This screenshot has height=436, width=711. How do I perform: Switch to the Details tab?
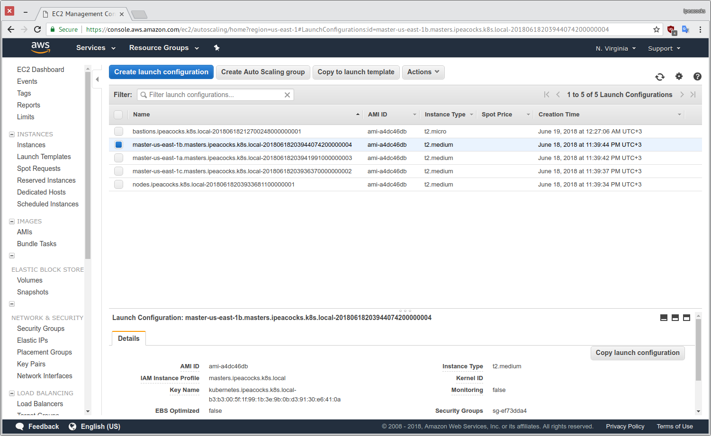point(129,338)
